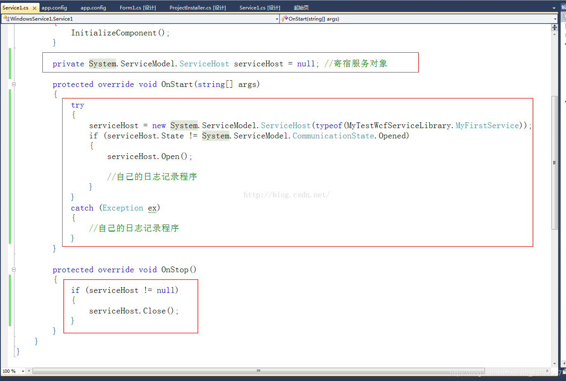This screenshot has height=381, width=566.
Task: Click the horizontal scrollbar thumb
Action: coord(259,371)
